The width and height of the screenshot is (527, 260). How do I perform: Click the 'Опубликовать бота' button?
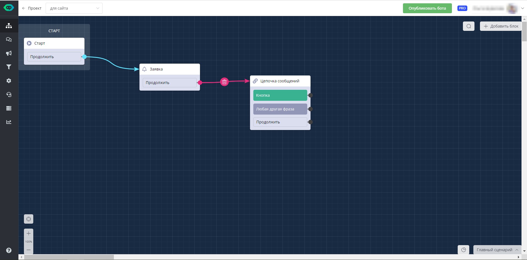pyautogui.click(x=427, y=8)
